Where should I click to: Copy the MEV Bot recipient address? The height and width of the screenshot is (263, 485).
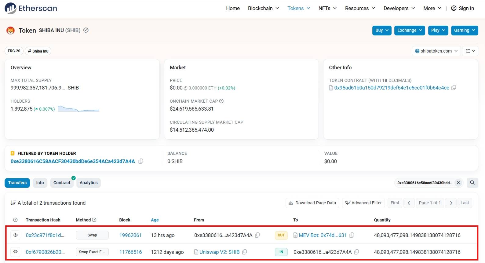tap(352, 235)
